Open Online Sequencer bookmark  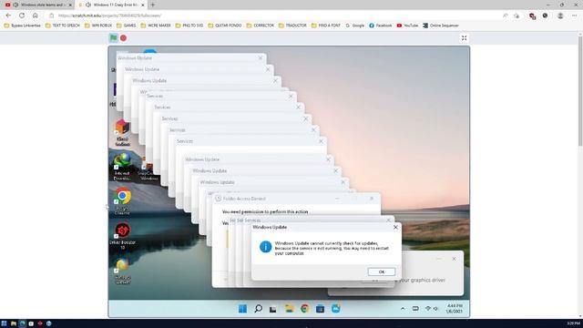coord(441,26)
